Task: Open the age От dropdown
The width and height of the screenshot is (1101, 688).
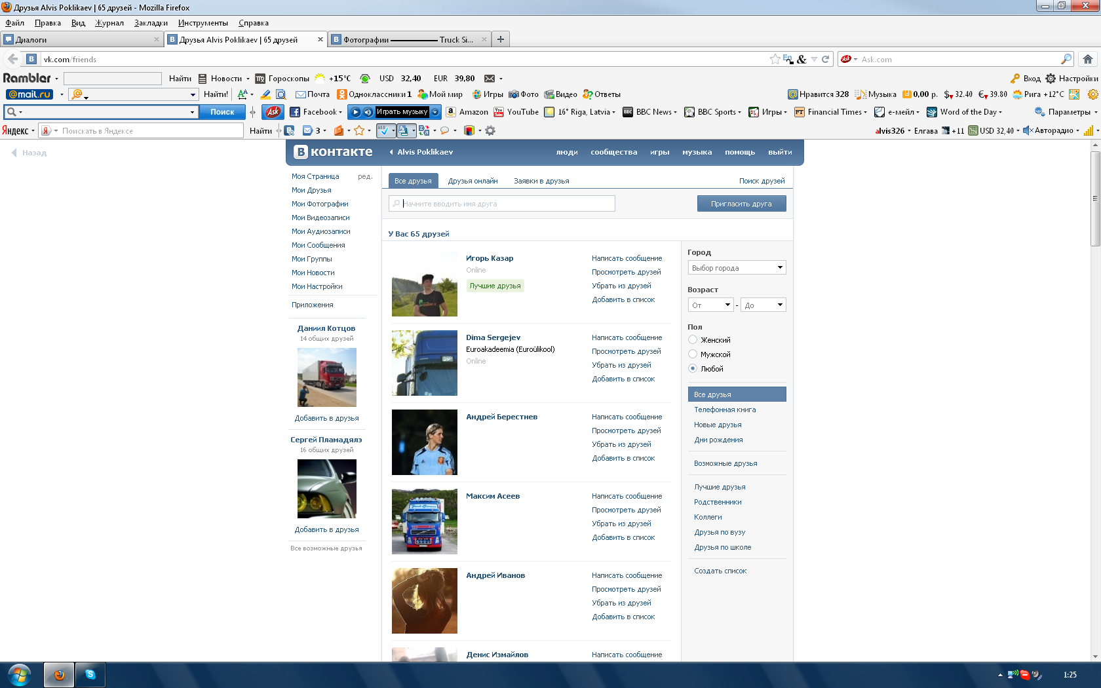Action: (710, 305)
